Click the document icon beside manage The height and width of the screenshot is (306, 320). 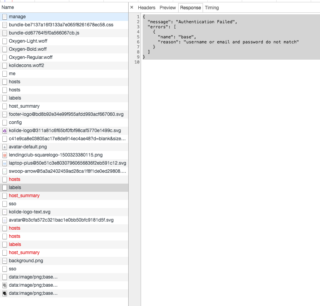5,17
